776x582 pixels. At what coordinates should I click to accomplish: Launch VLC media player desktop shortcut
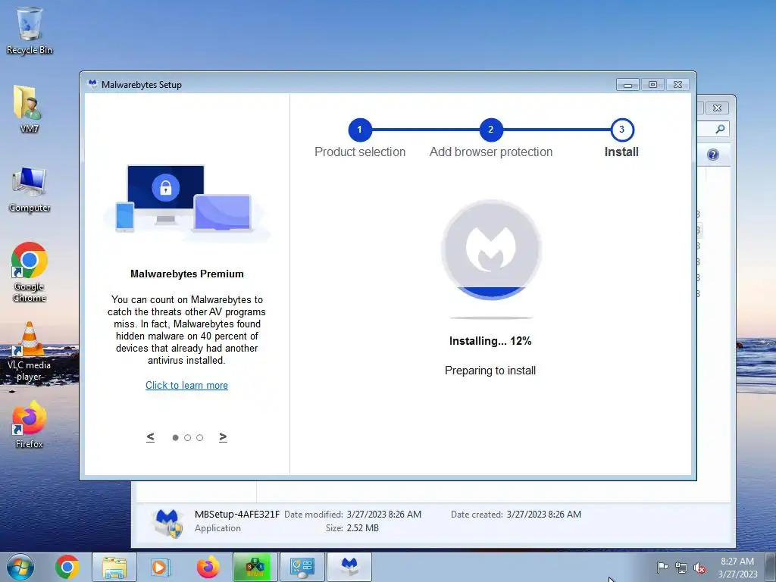click(x=30, y=352)
